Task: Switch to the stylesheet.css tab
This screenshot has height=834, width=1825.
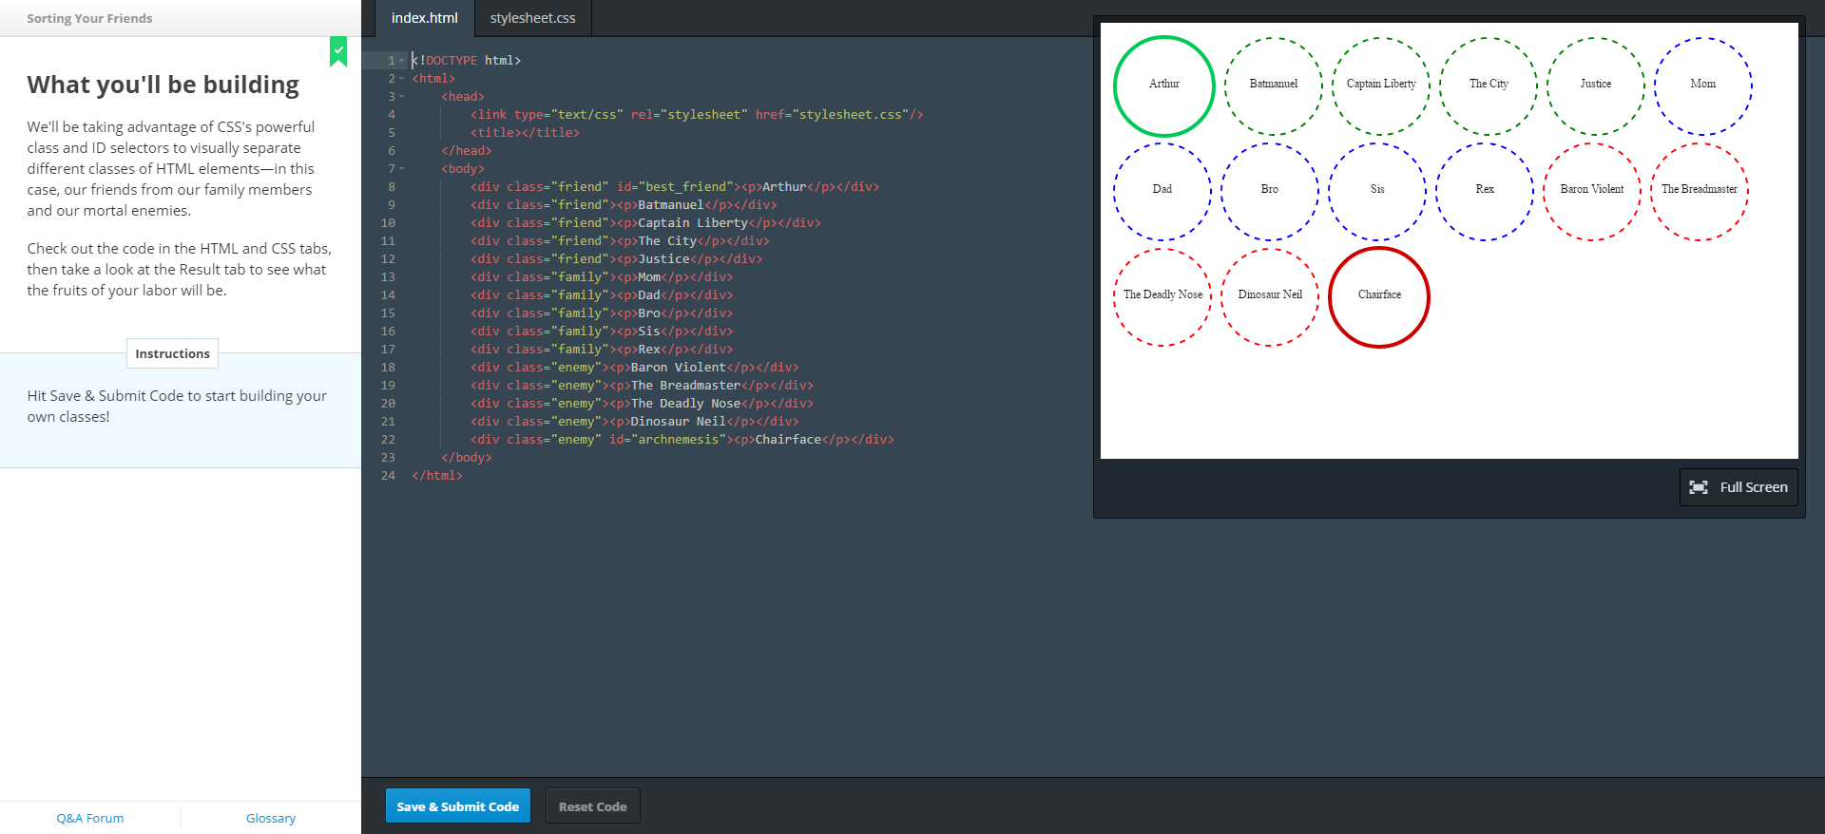Action: tap(532, 18)
